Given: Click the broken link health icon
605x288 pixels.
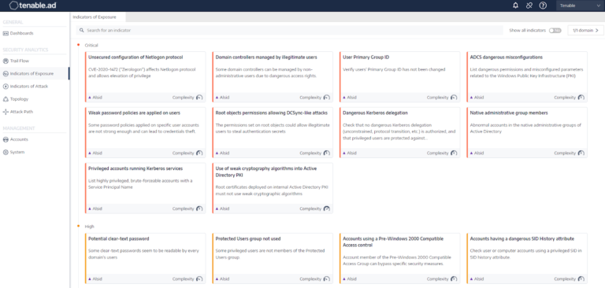Looking at the screenshot, I should 529,6.
